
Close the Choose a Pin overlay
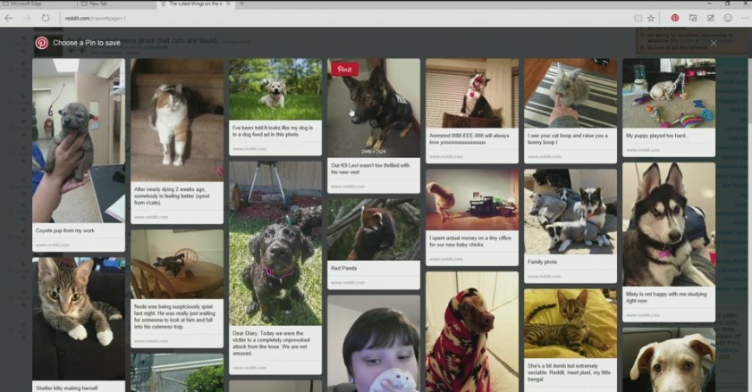(714, 42)
